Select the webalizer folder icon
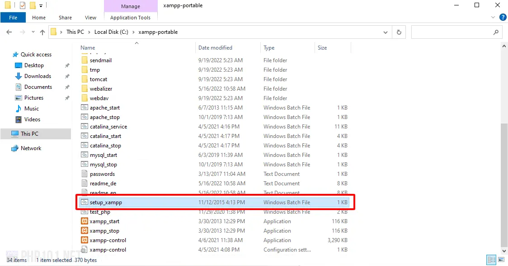This screenshot has width=508, height=266. tap(84, 88)
